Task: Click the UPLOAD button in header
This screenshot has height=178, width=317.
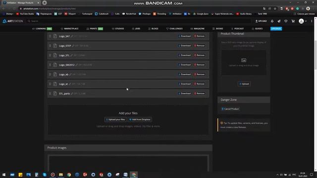Action: pyautogui.click(x=261, y=21)
